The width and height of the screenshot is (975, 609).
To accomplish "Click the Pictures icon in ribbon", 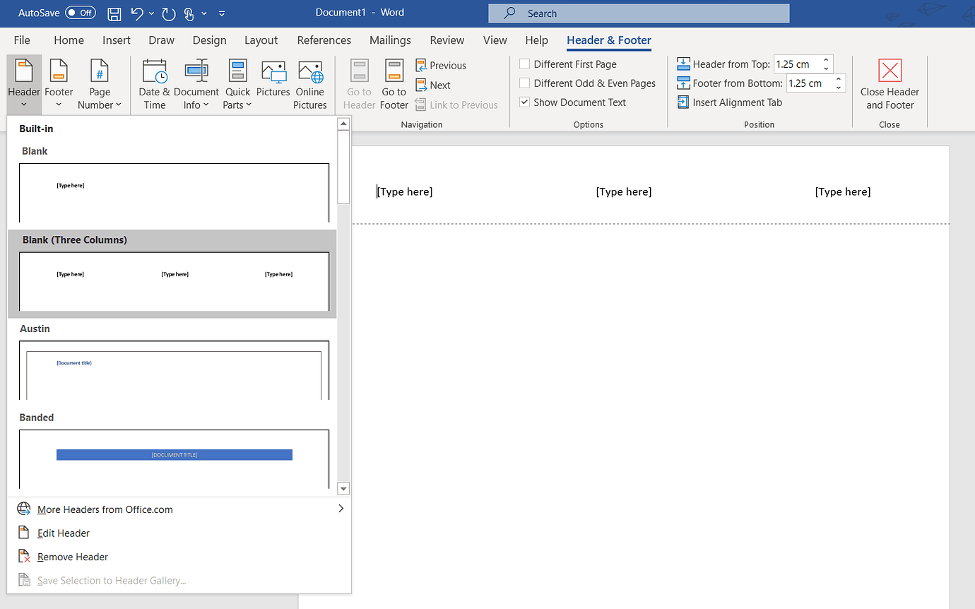I will pos(273,73).
